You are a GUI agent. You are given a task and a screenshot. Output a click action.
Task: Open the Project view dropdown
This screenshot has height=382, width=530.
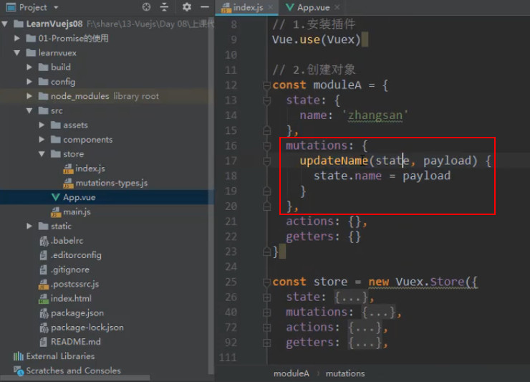(x=56, y=7)
